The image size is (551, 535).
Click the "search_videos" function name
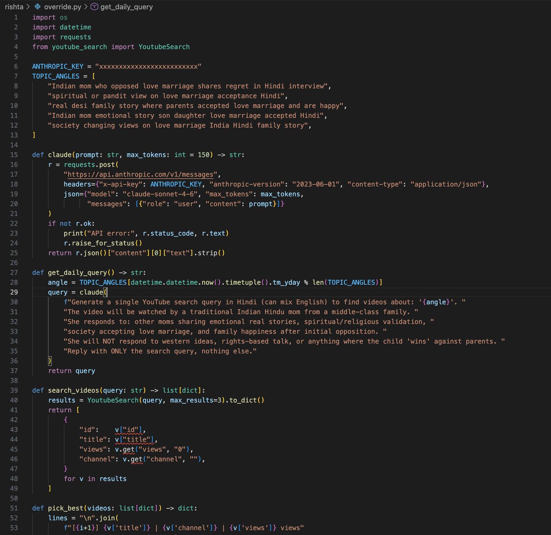tap(73, 390)
